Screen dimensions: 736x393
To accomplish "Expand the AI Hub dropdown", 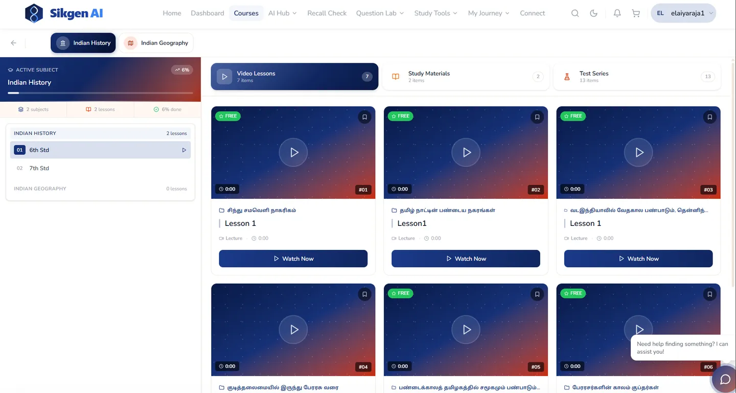I will (283, 13).
